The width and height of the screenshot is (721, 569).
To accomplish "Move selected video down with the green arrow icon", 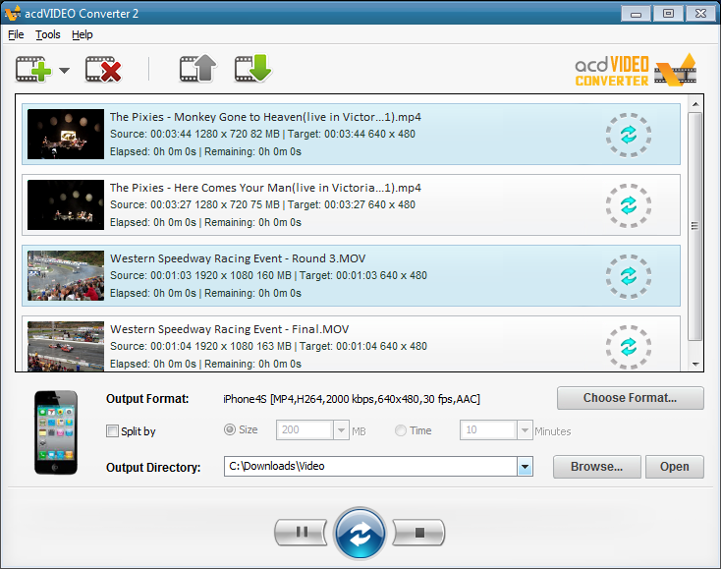I will pyautogui.click(x=252, y=69).
